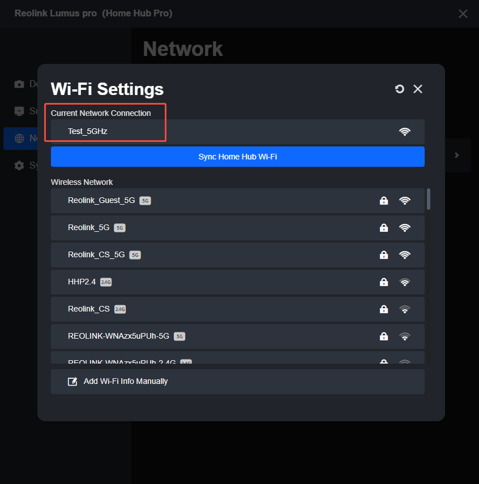
Task: Select Reolink_CS network
Action: click(238, 309)
